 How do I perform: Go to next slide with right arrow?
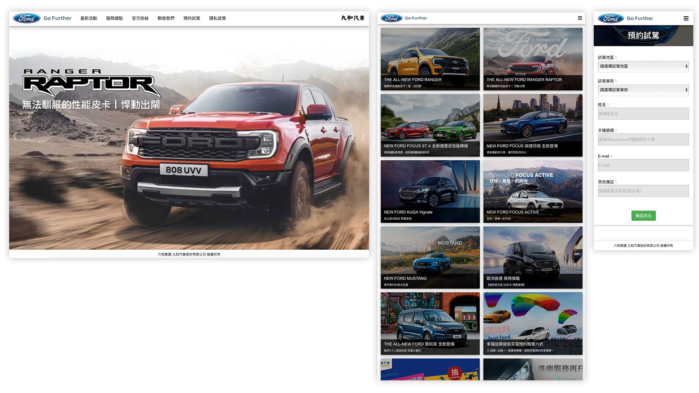[x=363, y=136]
